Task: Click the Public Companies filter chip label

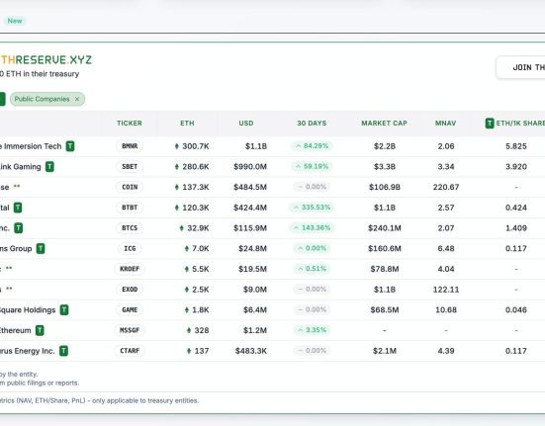Action: (x=42, y=99)
